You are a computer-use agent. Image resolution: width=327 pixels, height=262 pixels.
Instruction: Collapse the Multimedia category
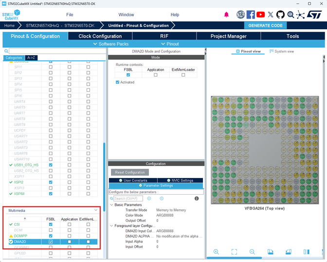pos(96,210)
